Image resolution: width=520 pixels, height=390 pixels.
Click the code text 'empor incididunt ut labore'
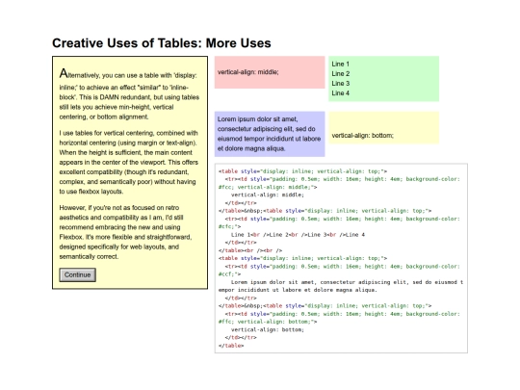298,290
